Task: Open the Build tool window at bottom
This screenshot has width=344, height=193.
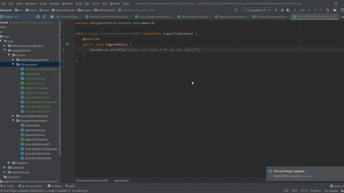Action: click(x=70, y=186)
